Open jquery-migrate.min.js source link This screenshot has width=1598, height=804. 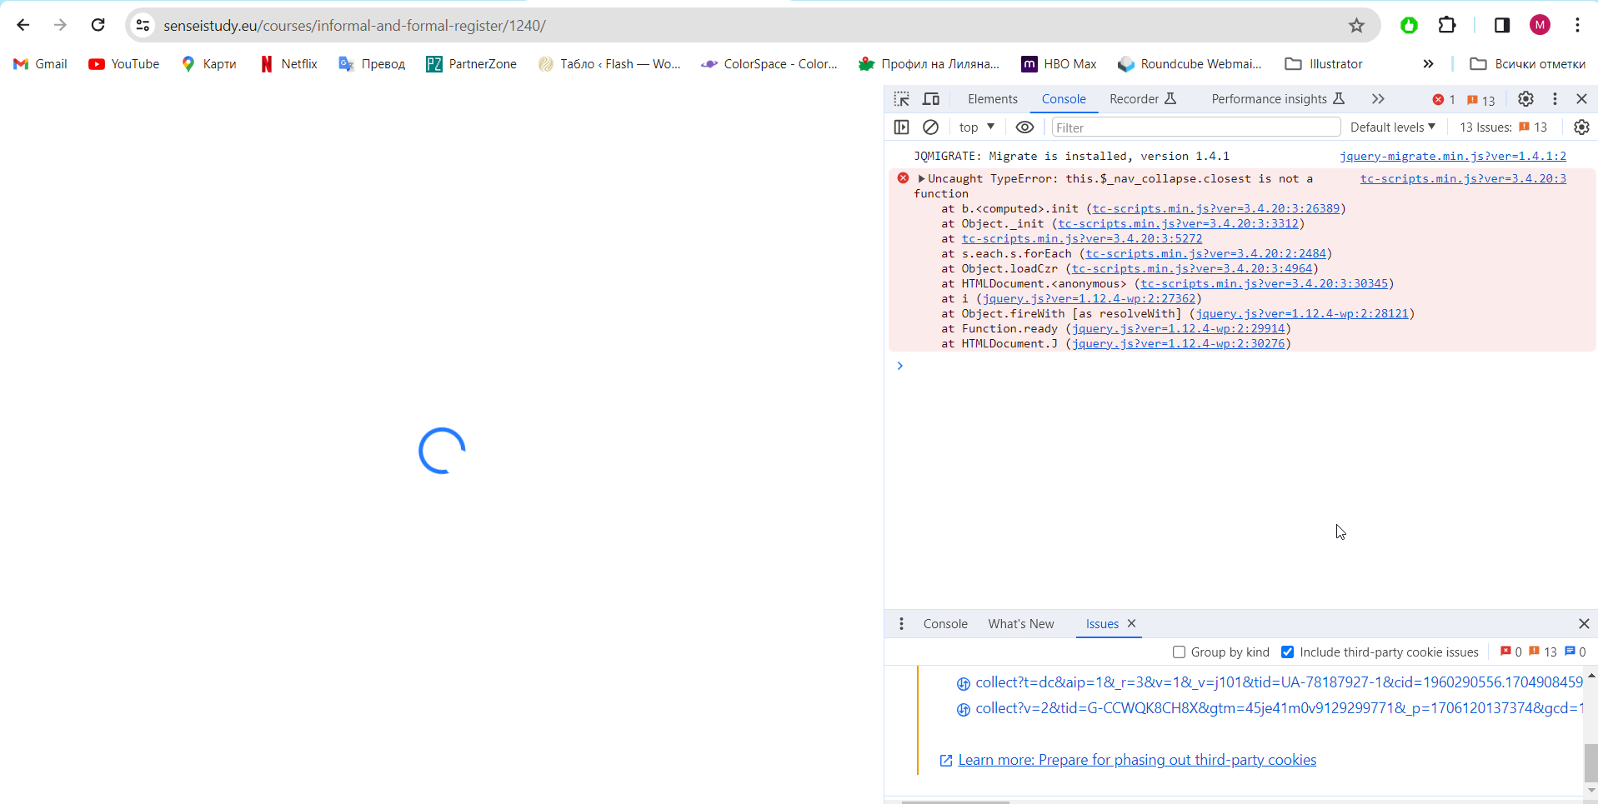(1453, 156)
